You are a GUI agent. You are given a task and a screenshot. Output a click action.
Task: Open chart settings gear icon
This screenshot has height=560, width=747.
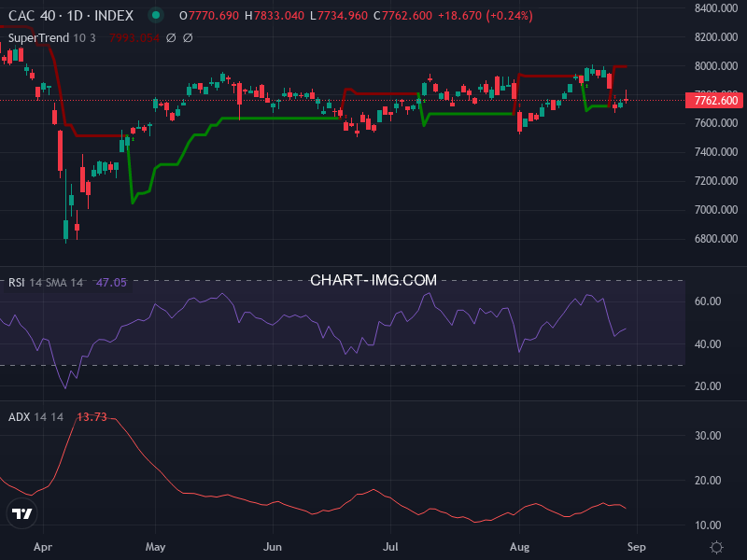point(716,547)
